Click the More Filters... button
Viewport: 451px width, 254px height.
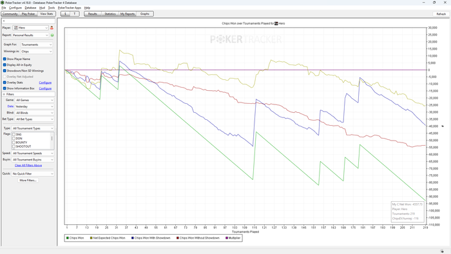pos(28,181)
